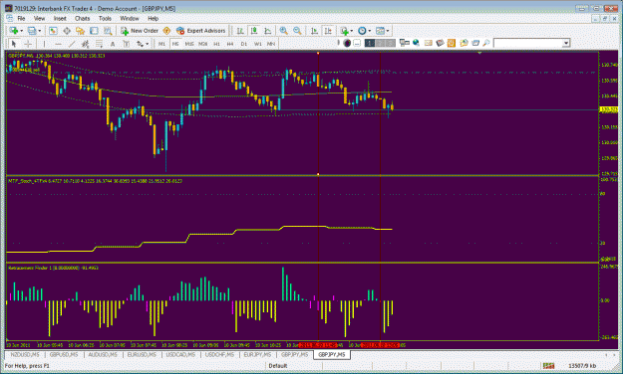
Task: Click the Default profile in status bar
Action: click(x=278, y=366)
